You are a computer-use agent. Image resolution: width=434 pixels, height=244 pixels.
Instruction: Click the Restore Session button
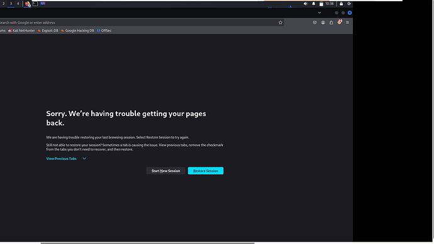(206, 171)
